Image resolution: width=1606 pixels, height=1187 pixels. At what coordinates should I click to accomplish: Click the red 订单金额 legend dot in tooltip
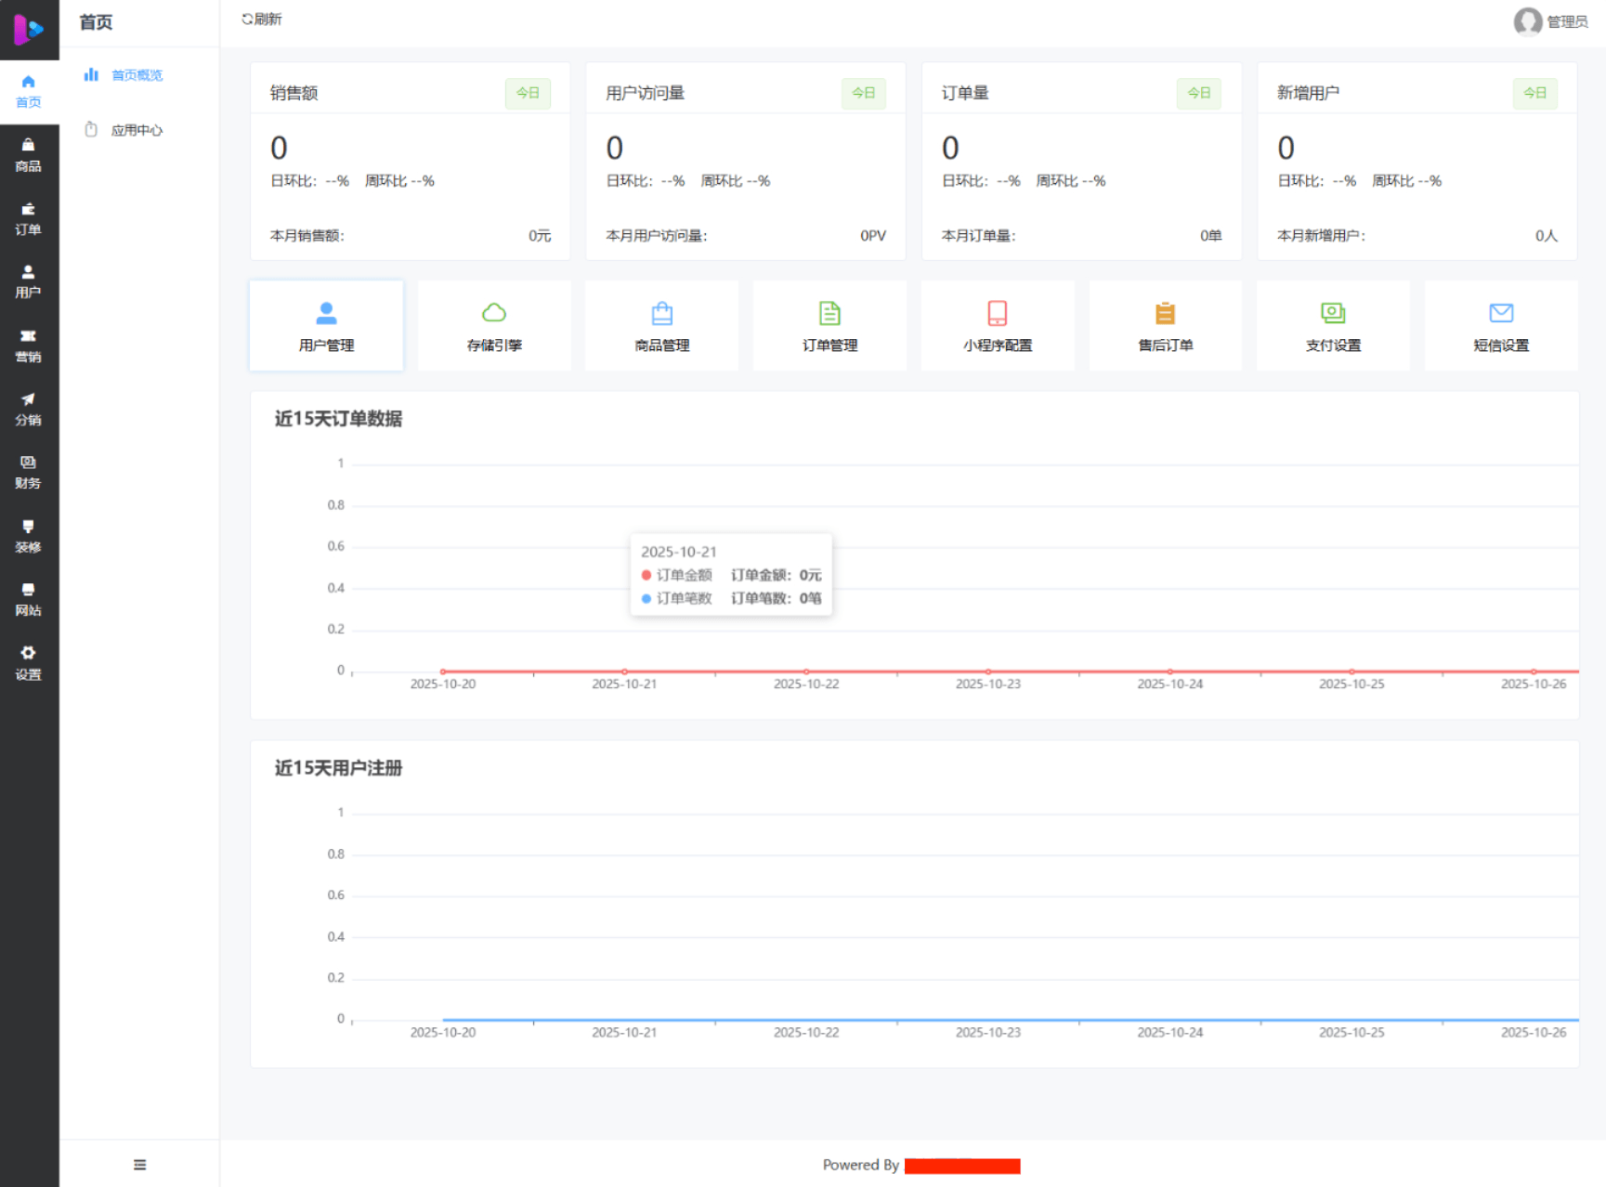pyautogui.click(x=647, y=574)
